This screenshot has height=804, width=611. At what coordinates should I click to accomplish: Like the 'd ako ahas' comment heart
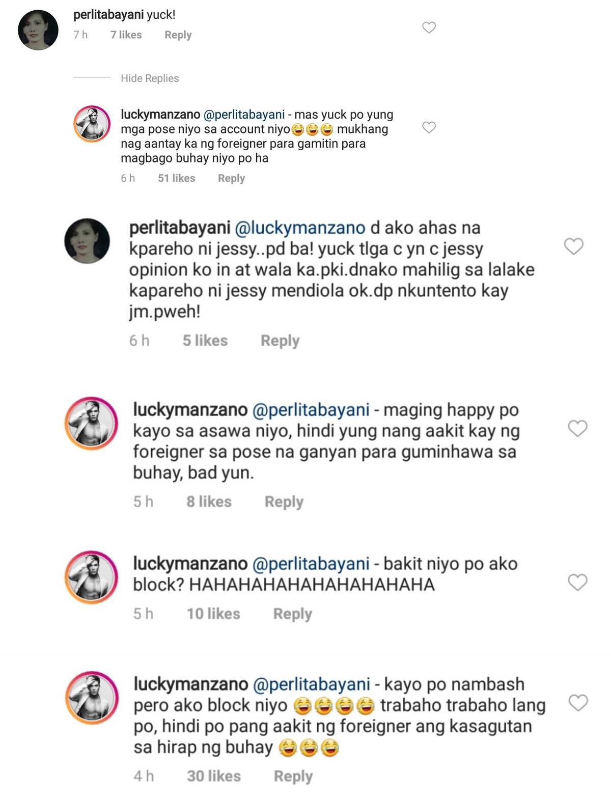coord(574,246)
